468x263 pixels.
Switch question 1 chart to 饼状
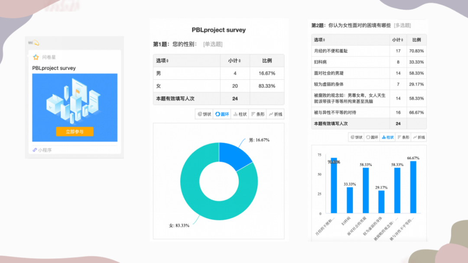[205, 114]
